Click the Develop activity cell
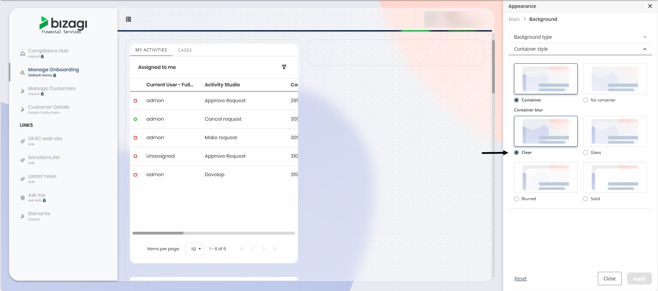Viewport: 658px width, 291px height. [x=214, y=174]
